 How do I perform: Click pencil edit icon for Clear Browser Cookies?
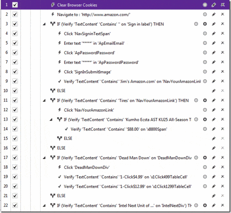click(x=213, y=5)
